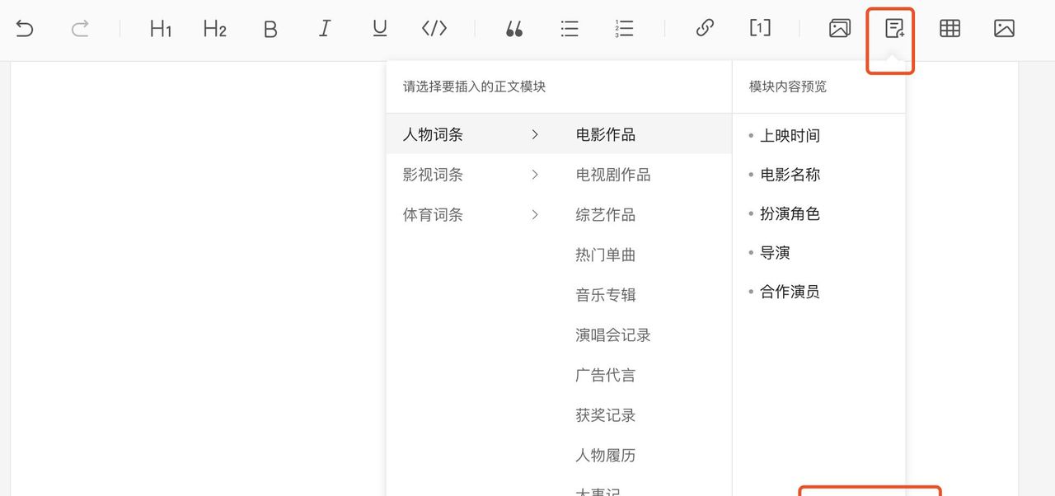This screenshot has width=1055, height=496.
Task: Insert a table with the grid icon
Action: pos(949,27)
